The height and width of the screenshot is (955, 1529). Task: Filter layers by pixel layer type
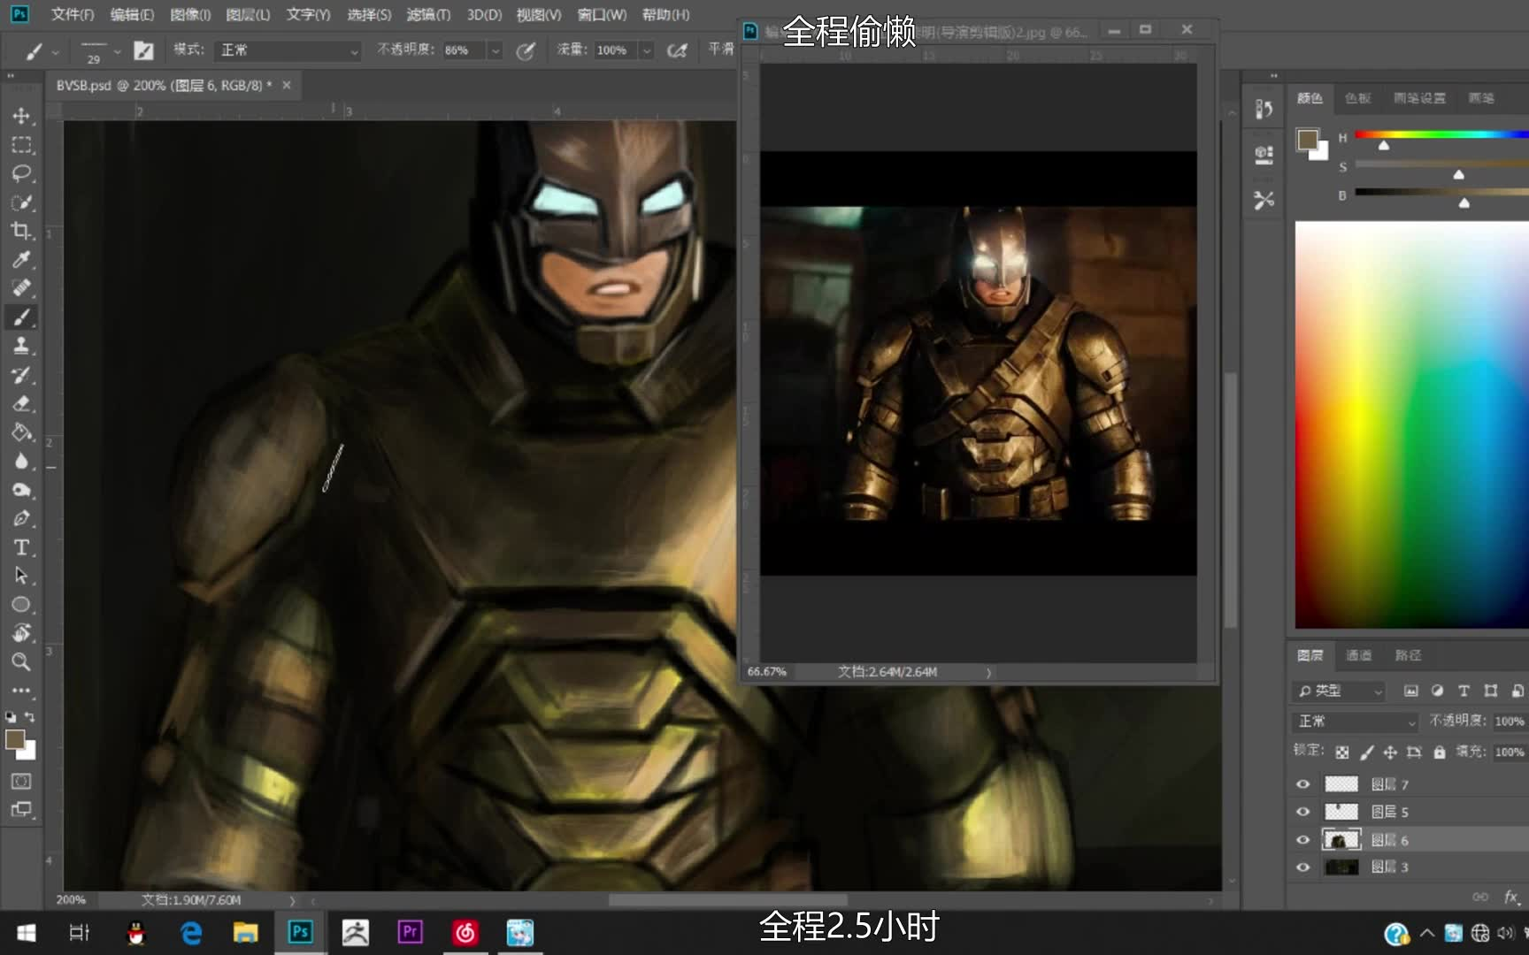[1410, 691]
